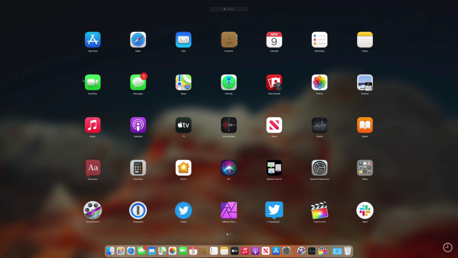Open Notes in the Launchpad grid
The height and width of the screenshot is (258, 458).
tap(365, 40)
